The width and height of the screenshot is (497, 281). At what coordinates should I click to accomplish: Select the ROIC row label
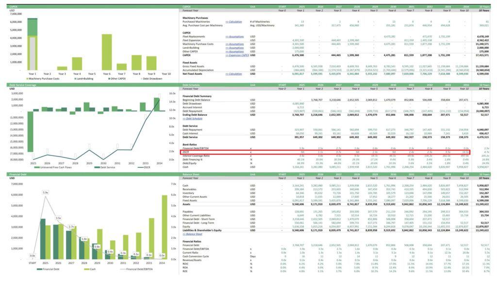point(185,264)
